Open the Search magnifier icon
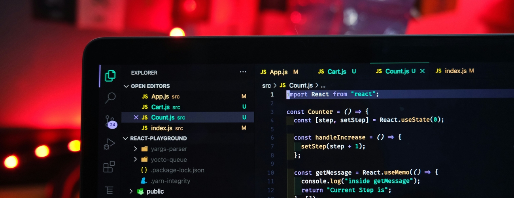 point(110,98)
